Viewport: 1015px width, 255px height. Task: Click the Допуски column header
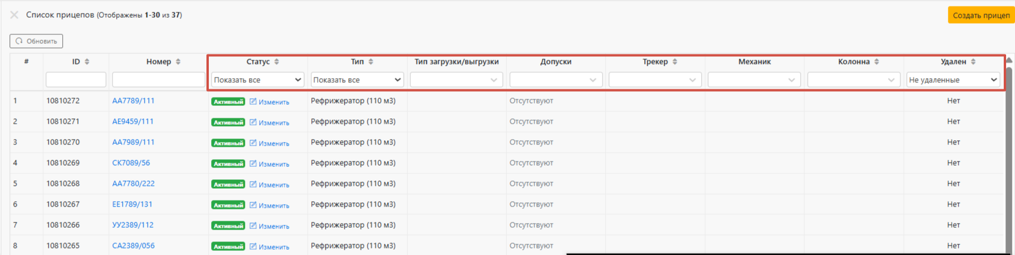[556, 62]
